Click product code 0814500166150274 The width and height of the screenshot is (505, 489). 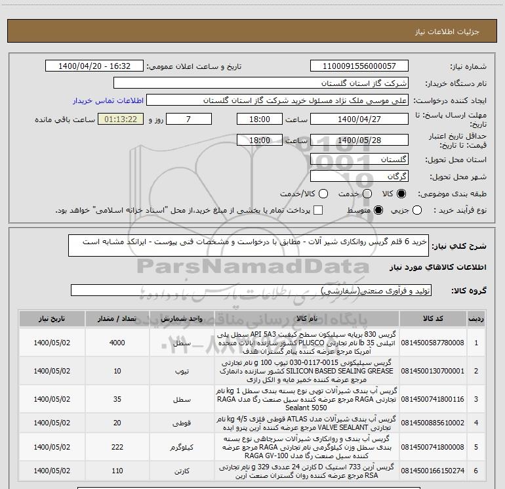[433, 471]
